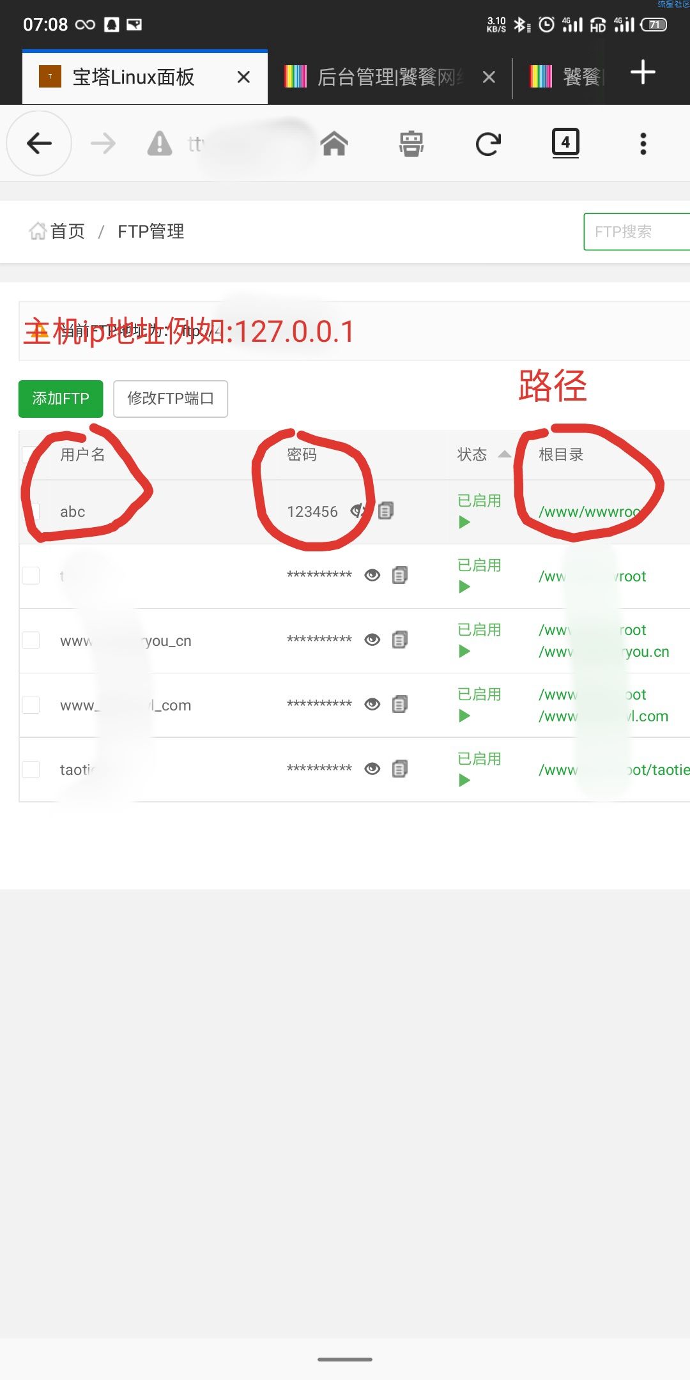Go back with the left arrow

click(39, 143)
